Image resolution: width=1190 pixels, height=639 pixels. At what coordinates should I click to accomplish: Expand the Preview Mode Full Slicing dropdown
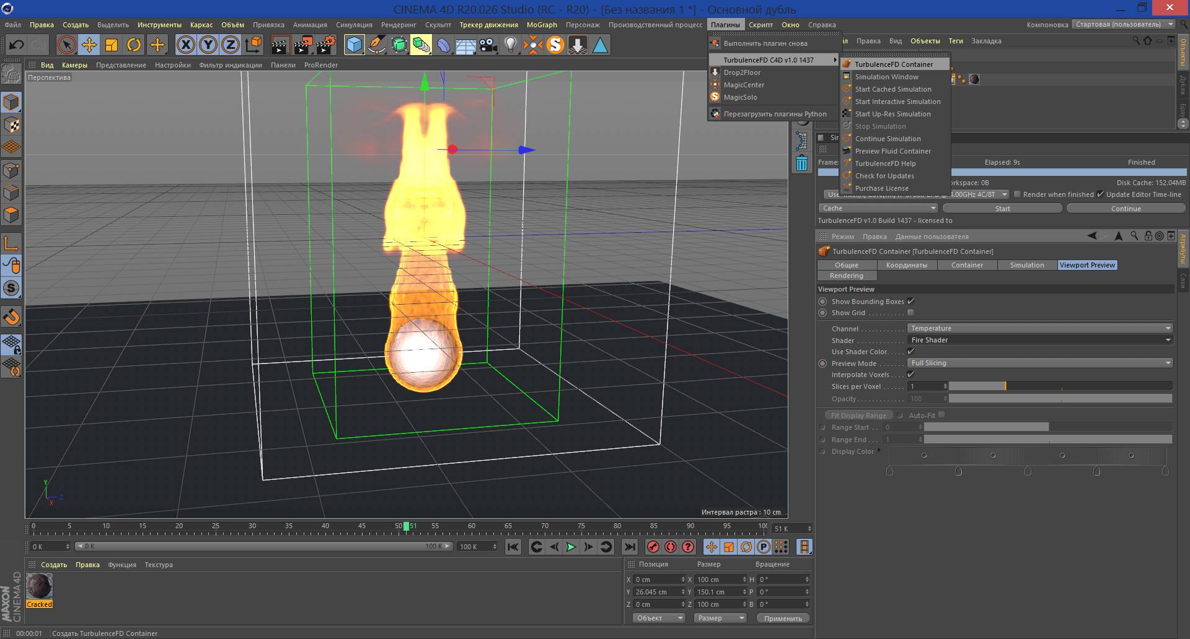(1040, 363)
